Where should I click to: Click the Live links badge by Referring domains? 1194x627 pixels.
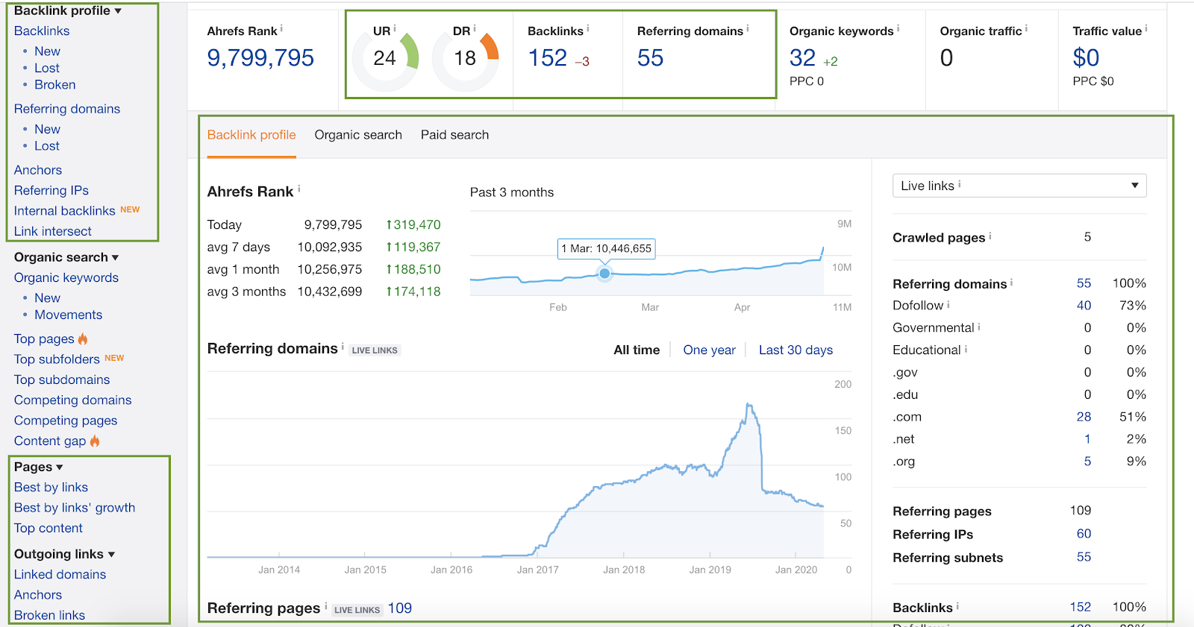[x=375, y=350]
